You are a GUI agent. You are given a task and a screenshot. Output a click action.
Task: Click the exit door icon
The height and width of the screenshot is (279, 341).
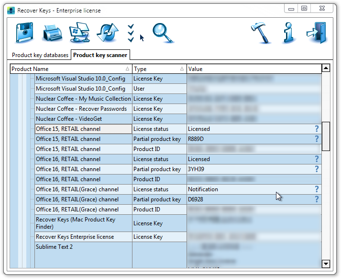317,33
